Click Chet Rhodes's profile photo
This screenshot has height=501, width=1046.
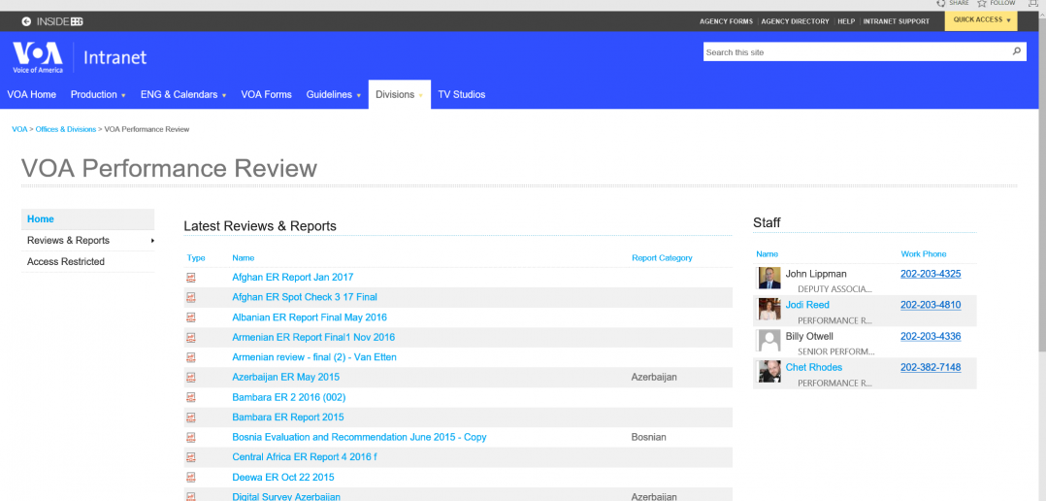pyautogui.click(x=769, y=372)
